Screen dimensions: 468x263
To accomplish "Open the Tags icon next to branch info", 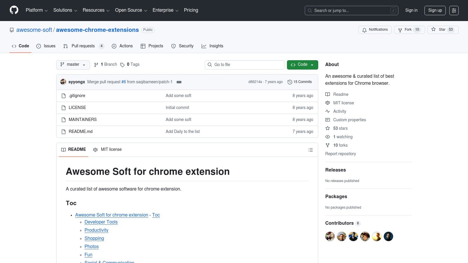I will pyautogui.click(x=123, y=65).
